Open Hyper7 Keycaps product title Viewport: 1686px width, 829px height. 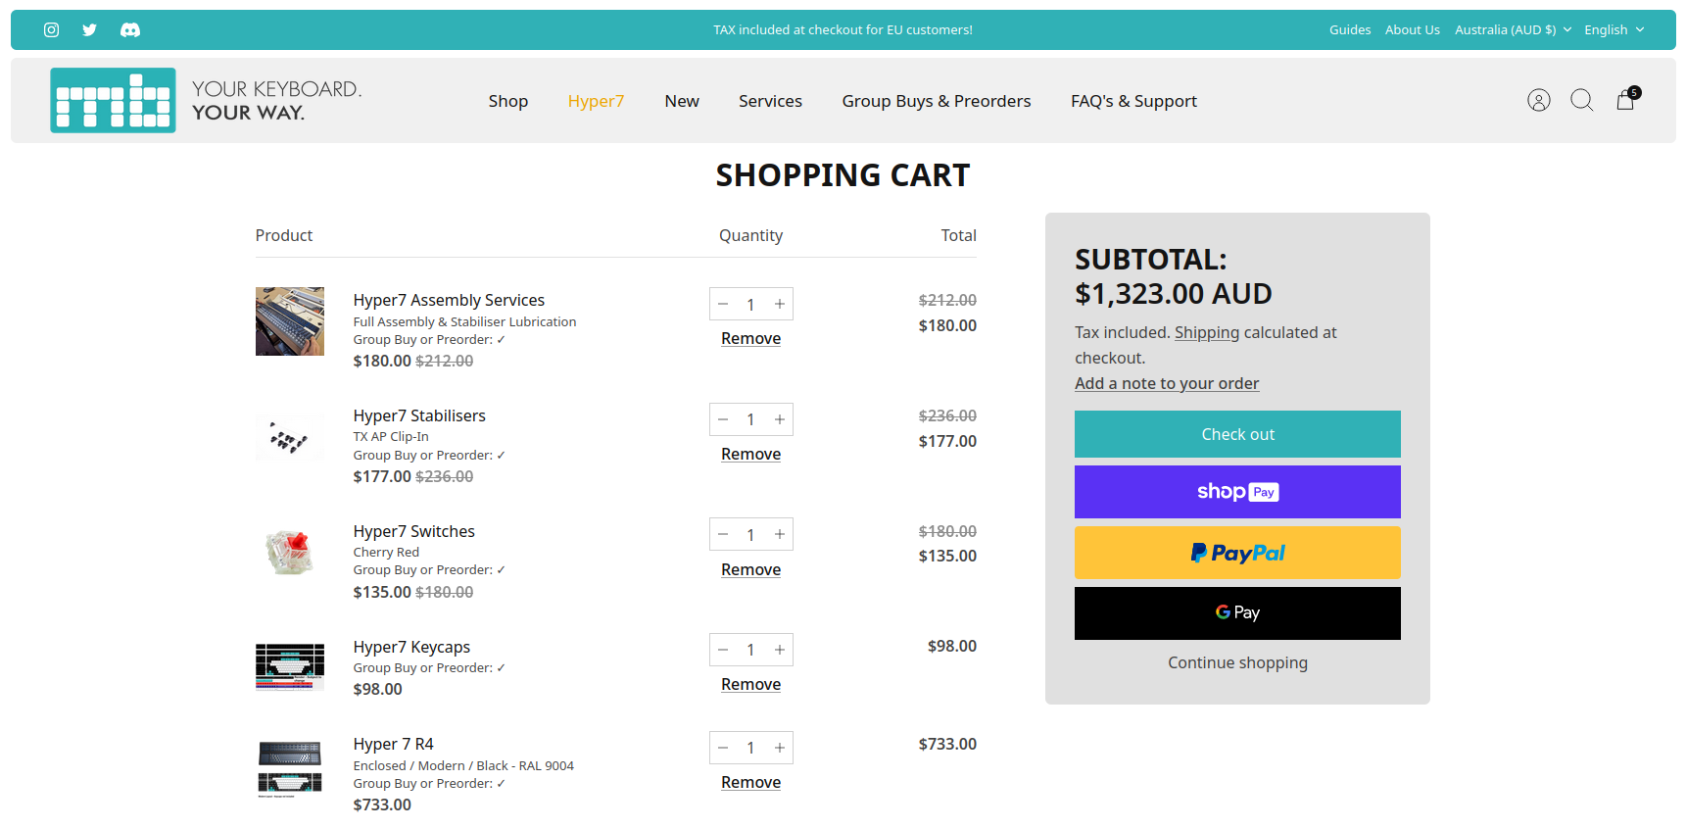pos(411,647)
